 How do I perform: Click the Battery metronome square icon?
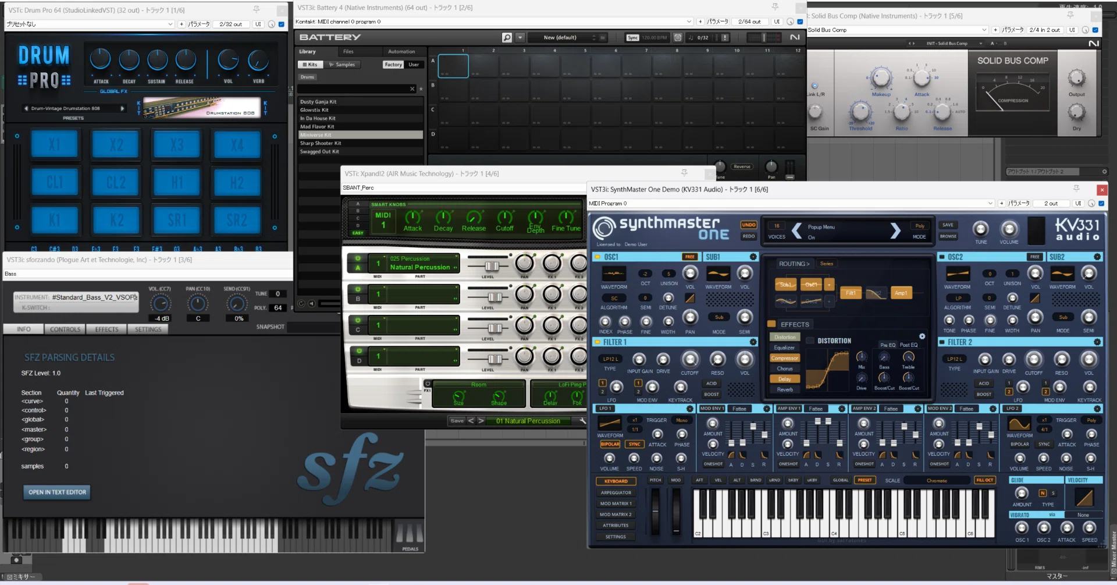pyautogui.click(x=678, y=37)
